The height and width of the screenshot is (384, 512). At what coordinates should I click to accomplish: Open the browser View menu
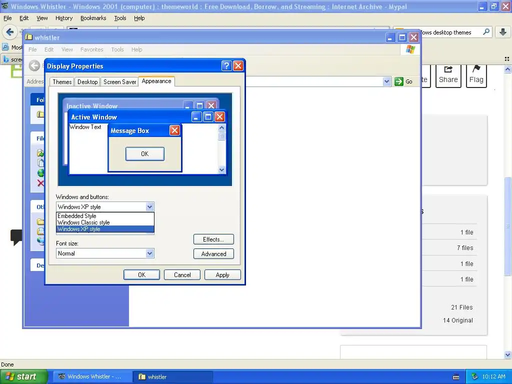pyautogui.click(x=42, y=18)
